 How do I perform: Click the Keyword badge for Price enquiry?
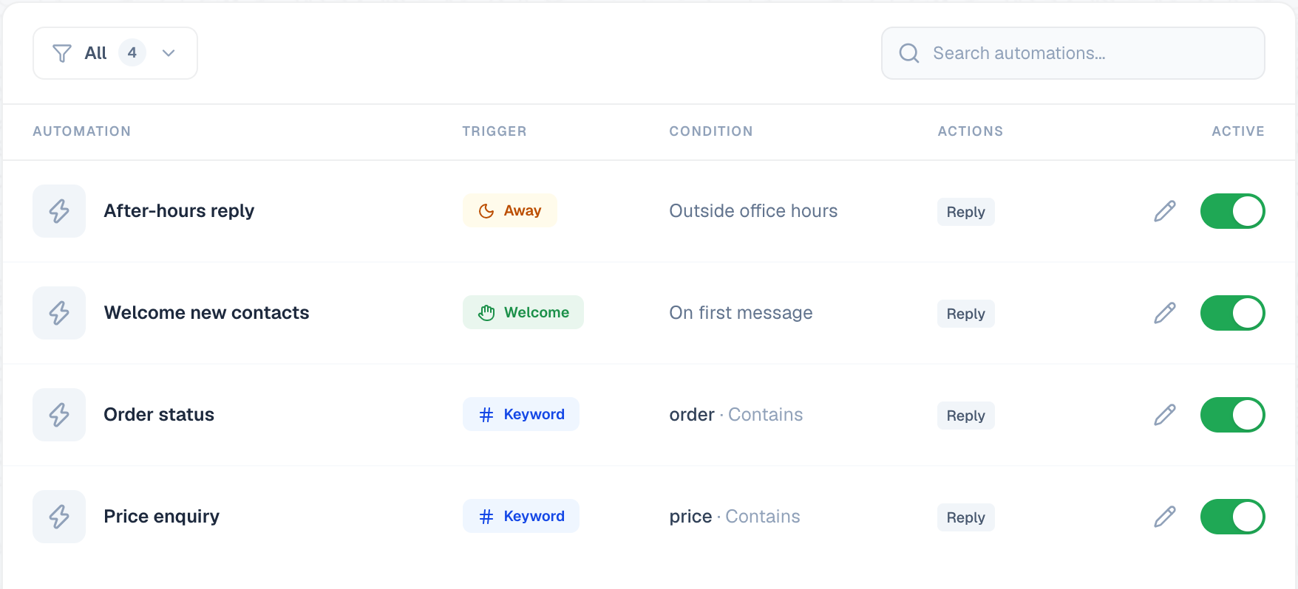(521, 517)
